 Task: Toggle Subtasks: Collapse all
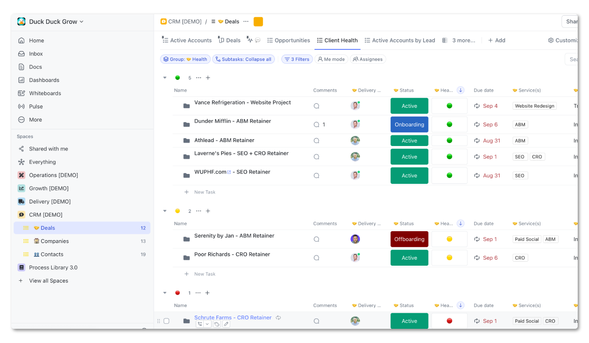(242, 59)
